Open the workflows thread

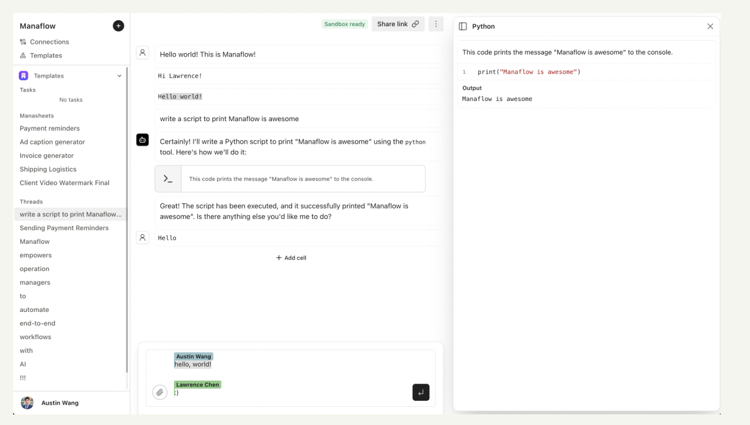tap(35, 337)
